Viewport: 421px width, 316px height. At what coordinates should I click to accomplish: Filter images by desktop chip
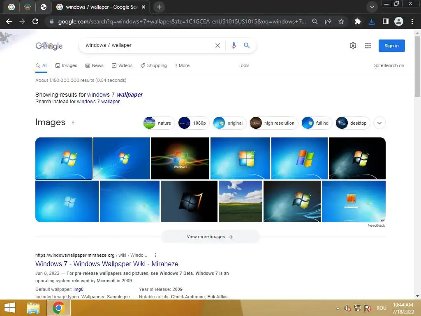tap(352, 123)
